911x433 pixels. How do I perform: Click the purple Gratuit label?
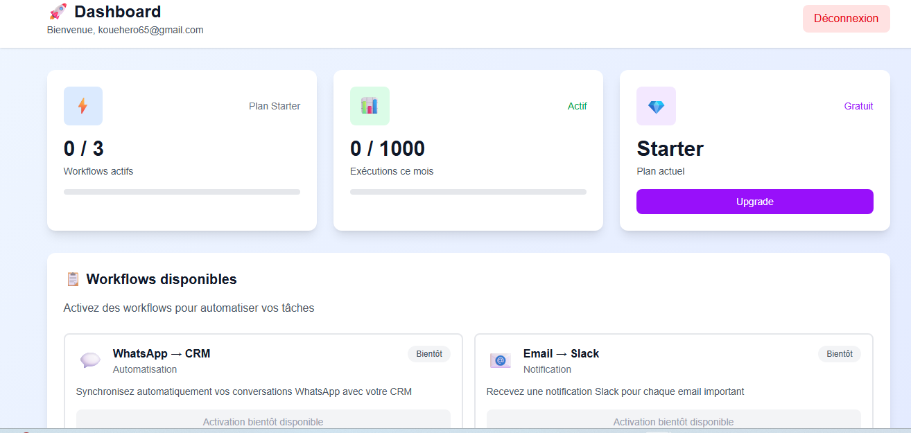coord(858,106)
